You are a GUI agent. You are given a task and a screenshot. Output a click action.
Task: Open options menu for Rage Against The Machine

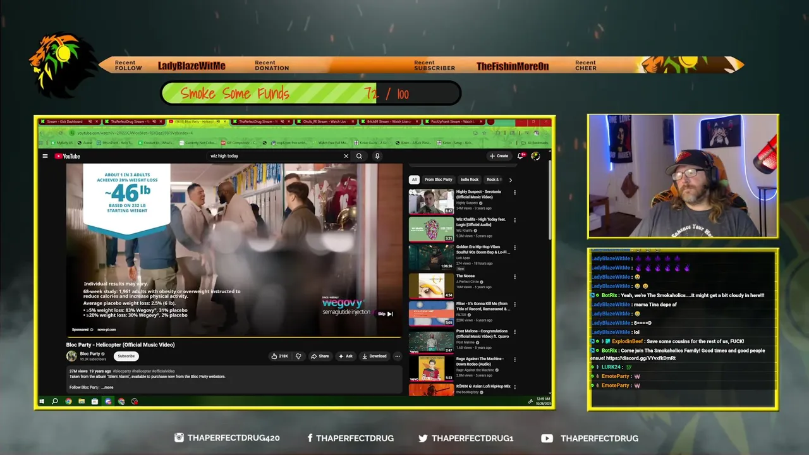coord(514,359)
